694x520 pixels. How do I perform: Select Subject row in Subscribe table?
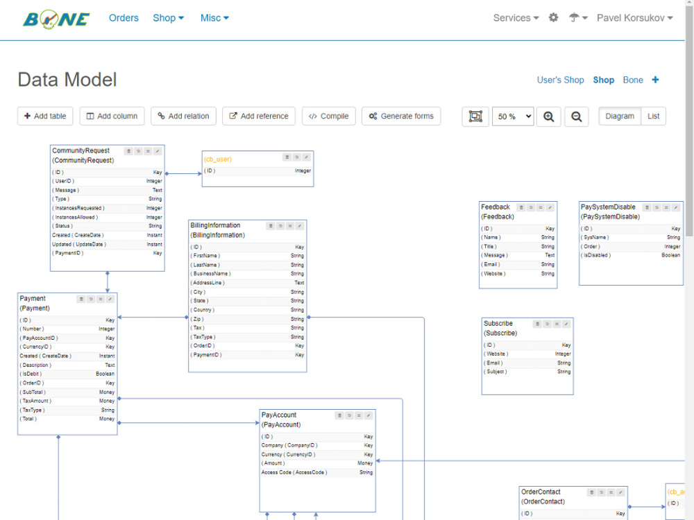pos(527,372)
